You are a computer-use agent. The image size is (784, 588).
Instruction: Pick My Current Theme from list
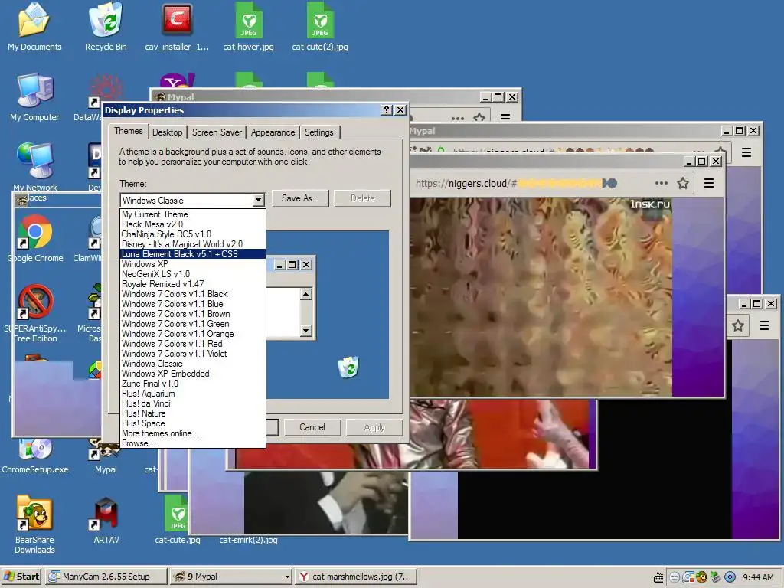pos(193,214)
